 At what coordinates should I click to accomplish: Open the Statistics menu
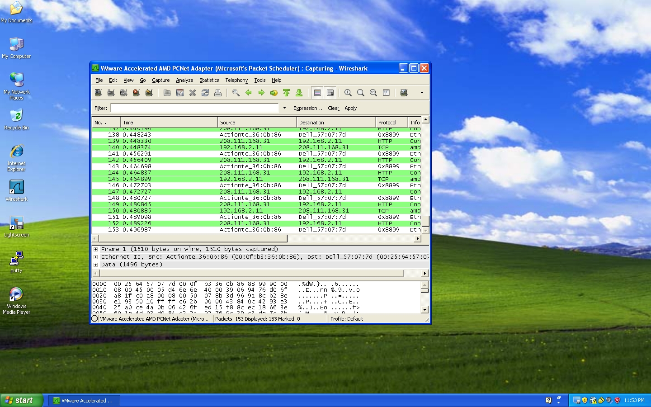coord(209,80)
